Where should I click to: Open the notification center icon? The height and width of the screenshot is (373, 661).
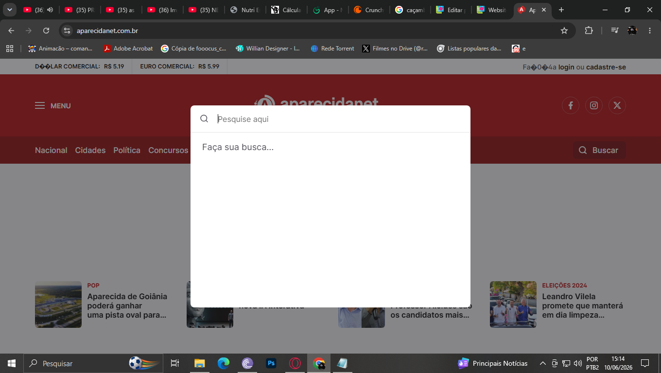pyautogui.click(x=645, y=363)
